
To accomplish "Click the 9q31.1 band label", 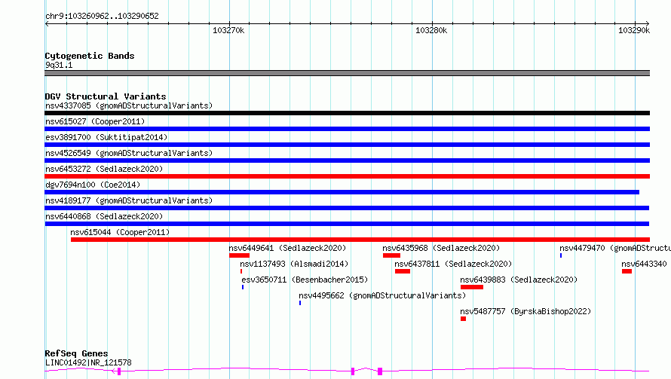I will coord(59,65).
